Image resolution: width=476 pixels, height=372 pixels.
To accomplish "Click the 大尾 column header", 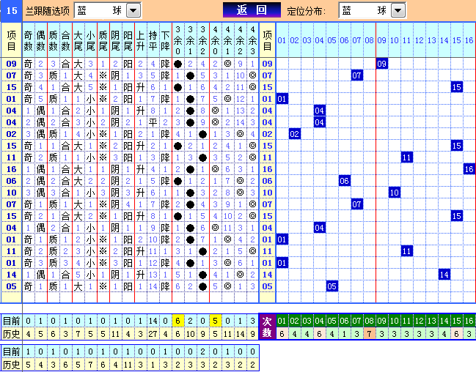I will click(x=78, y=40).
